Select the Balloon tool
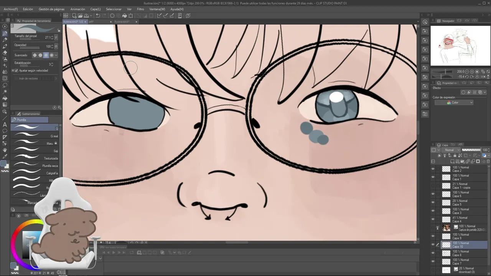This screenshot has height=276, width=491. point(5,131)
